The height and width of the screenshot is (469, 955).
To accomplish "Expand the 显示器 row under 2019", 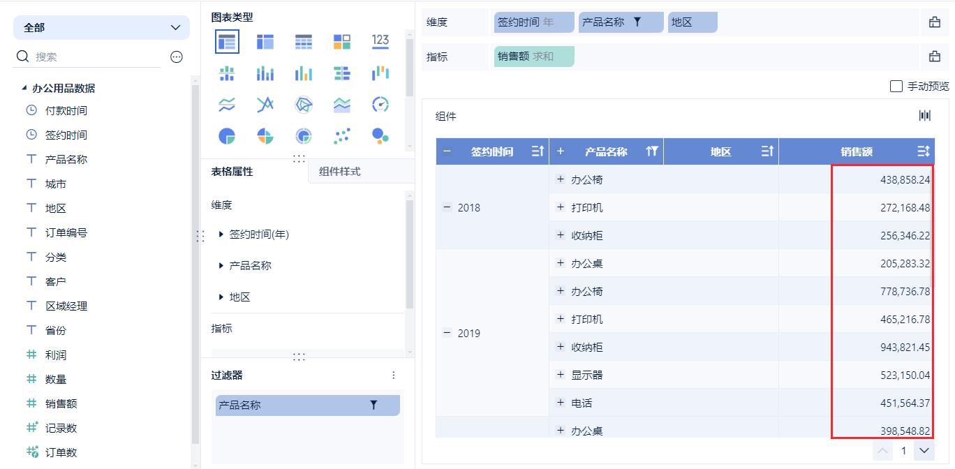I will [x=560, y=375].
